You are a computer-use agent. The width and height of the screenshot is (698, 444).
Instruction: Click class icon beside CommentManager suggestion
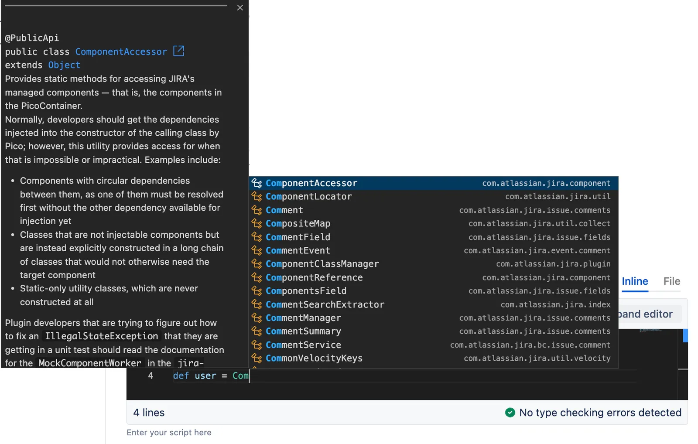pos(257,318)
